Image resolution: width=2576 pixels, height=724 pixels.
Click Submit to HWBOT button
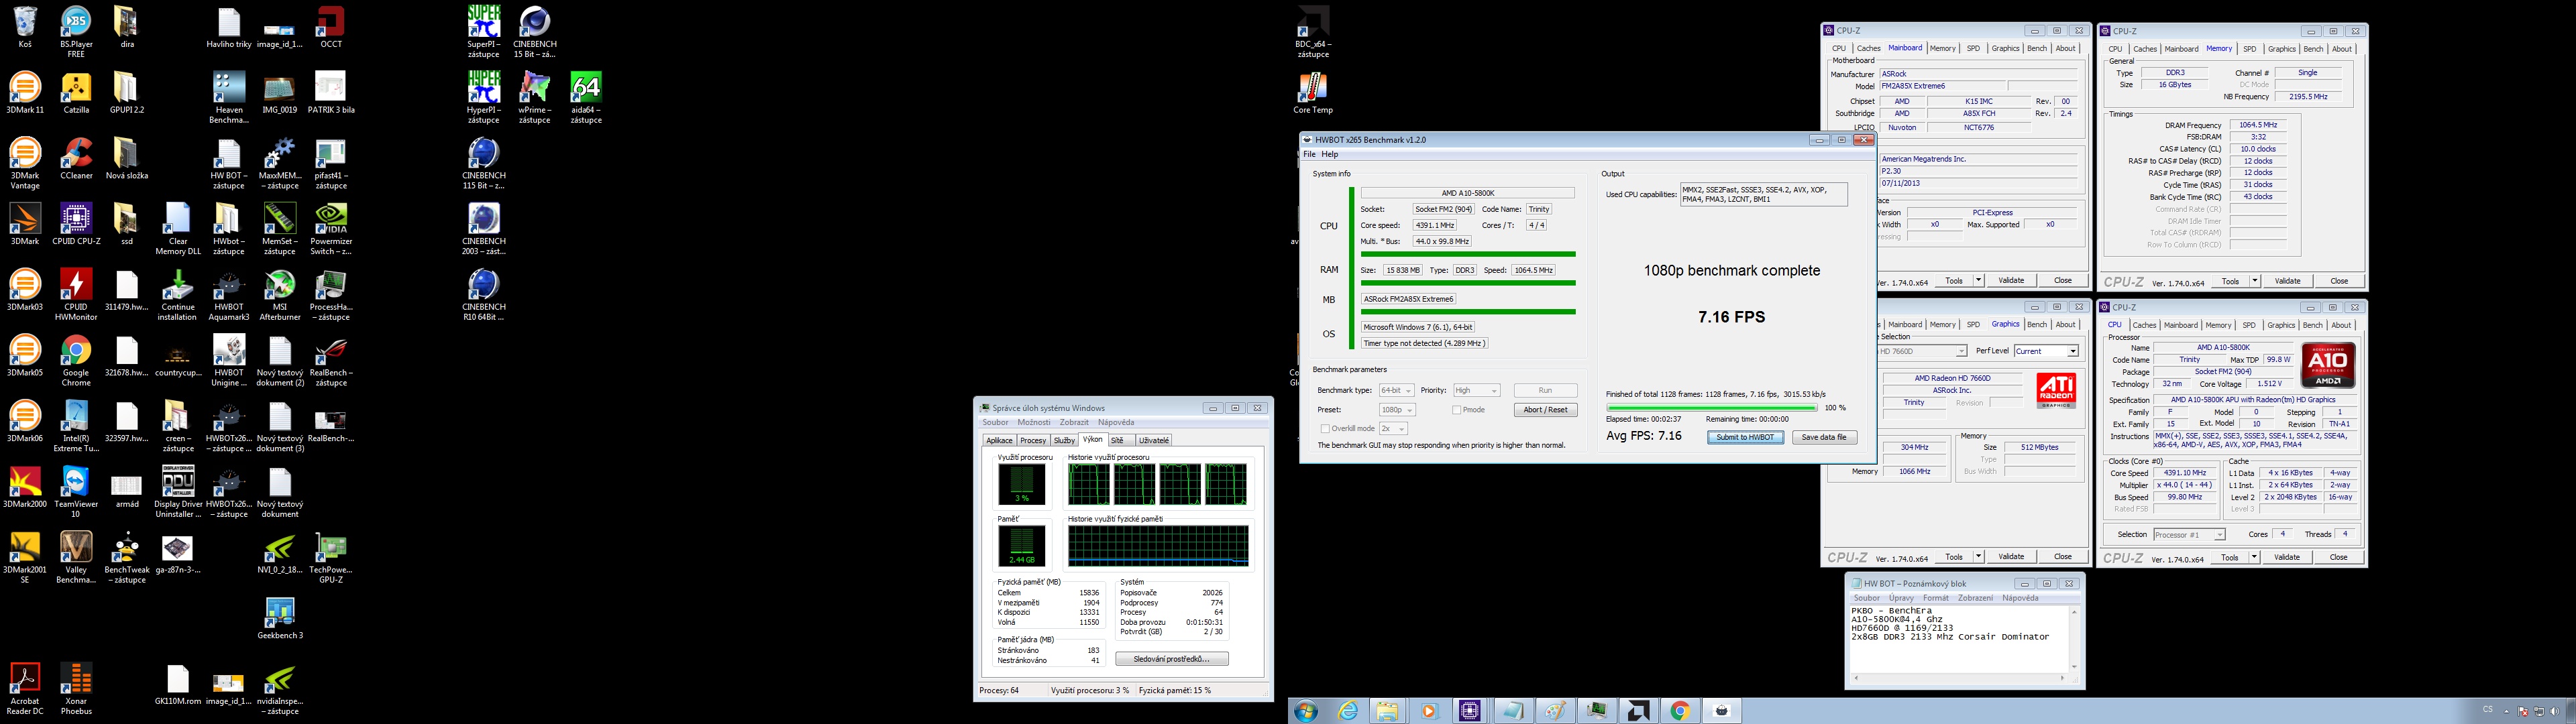pos(1745,438)
